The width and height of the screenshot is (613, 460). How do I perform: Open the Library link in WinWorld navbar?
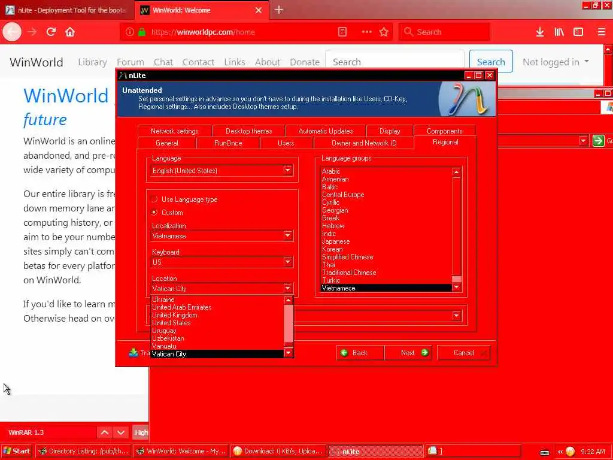click(x=92, y=62)
